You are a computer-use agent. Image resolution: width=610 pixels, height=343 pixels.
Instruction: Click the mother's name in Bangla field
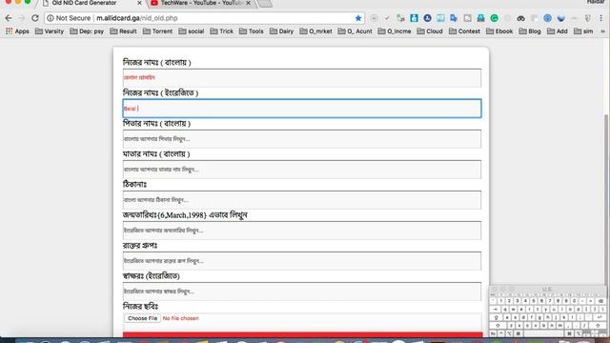point(302,170)
